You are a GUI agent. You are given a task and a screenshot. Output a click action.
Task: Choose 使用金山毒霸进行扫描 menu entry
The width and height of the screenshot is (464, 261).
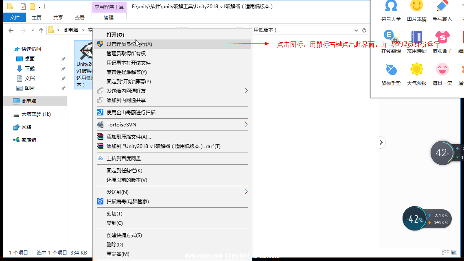pos(172,112)
